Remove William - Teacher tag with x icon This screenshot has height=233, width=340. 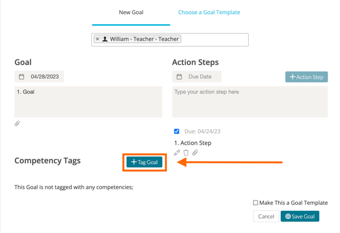click(x=97, y=39)
